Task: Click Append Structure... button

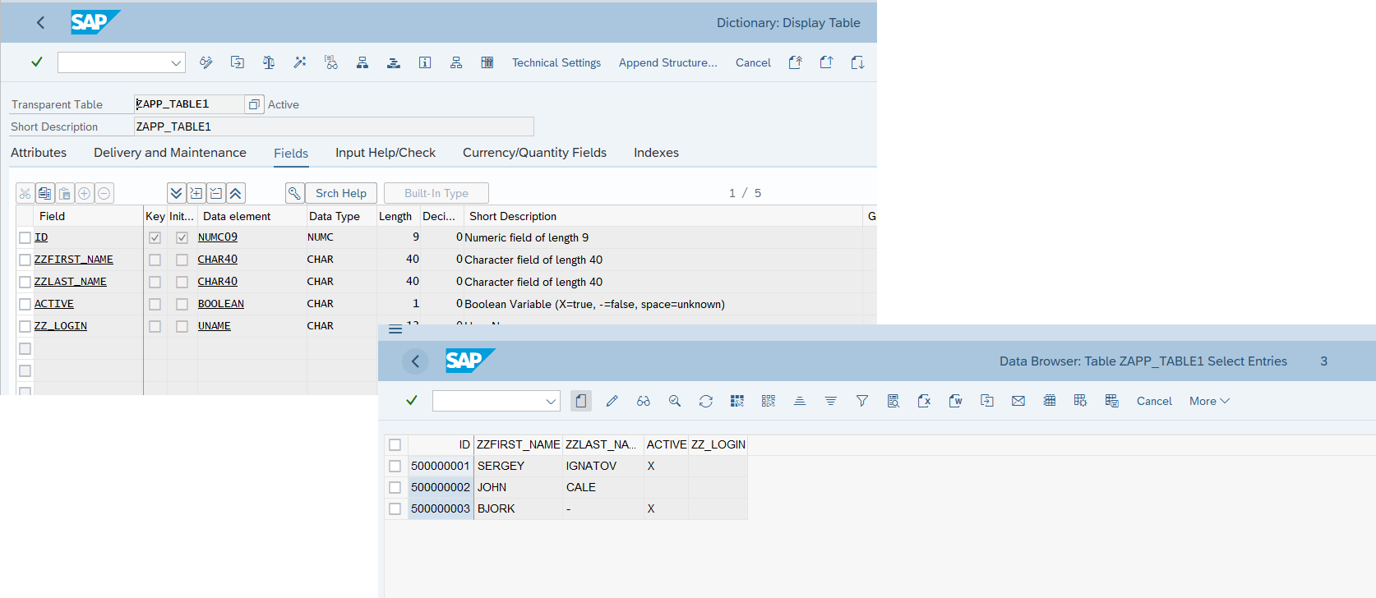Action: coord(668,62)
